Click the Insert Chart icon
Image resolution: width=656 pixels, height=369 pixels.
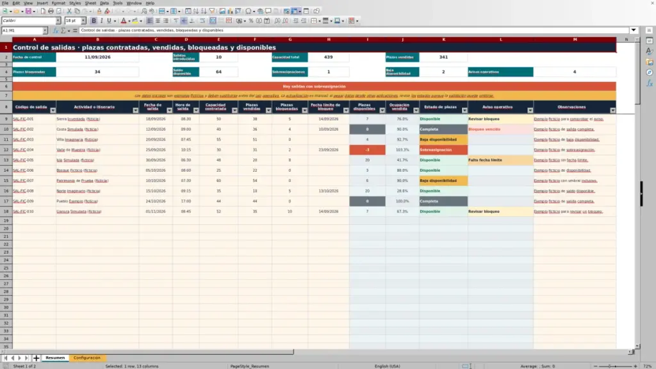click(x=230, y=12)
